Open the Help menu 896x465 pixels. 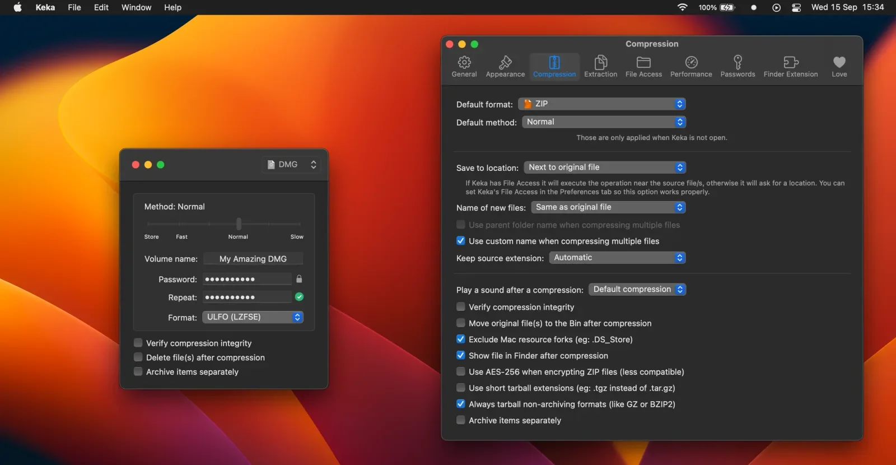[172, 7]
